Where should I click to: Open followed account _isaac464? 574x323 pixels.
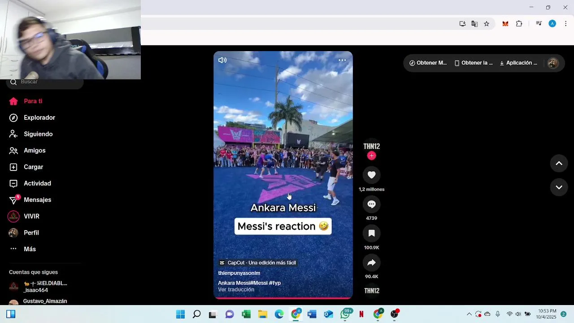pyautogui.click(x=38, y=287)
